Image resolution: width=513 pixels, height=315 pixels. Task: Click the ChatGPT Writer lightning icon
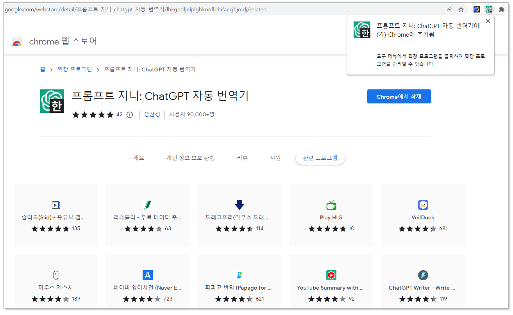pos(423,275)
